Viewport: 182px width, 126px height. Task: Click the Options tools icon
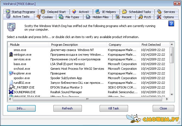[x=159, y=17]
